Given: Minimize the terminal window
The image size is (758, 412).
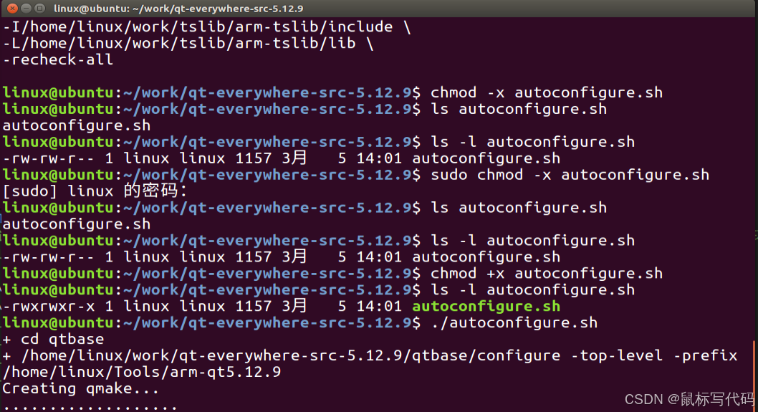Looking at the screenshot, I should click(26, 8).
